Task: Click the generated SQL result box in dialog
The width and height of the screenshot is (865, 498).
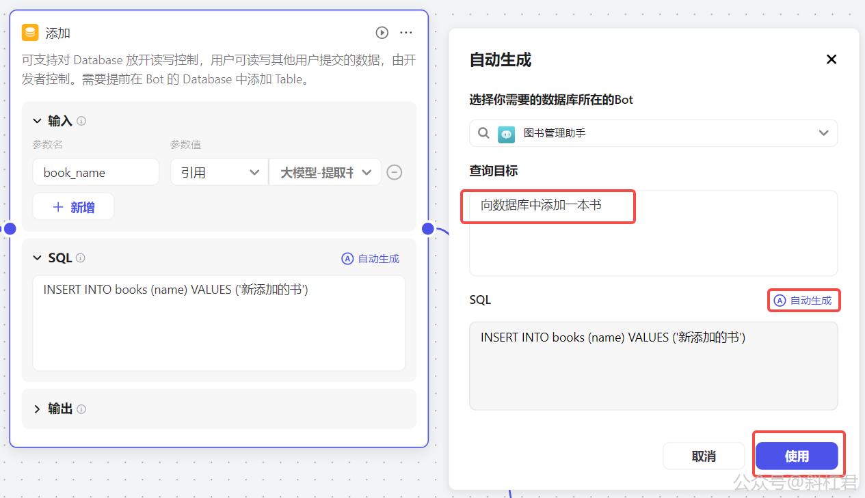Action: tap(654, 366)
